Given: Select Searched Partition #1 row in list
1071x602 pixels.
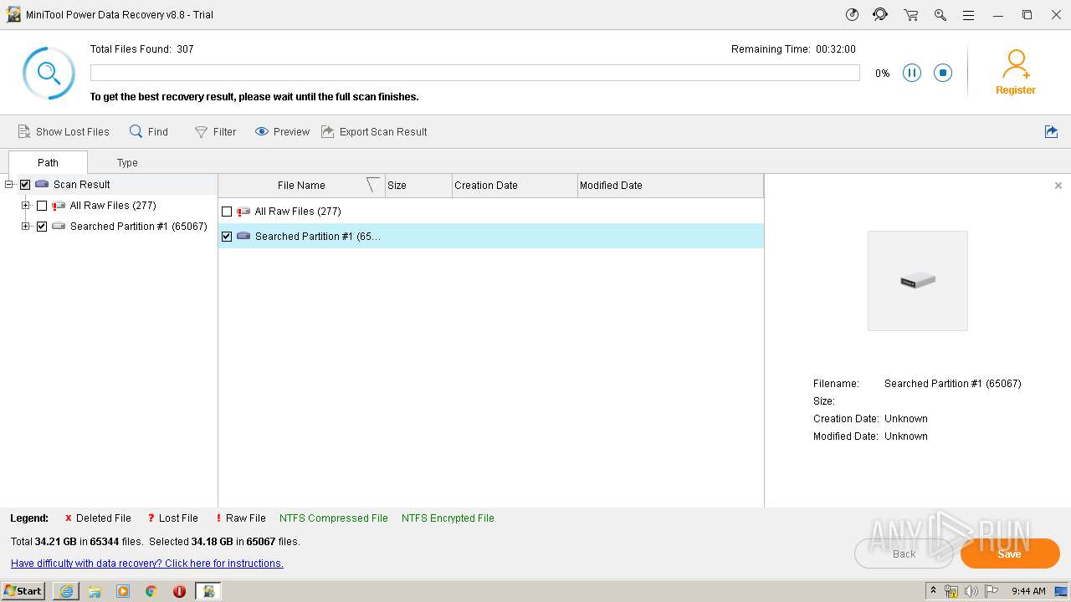Looking at the screenshot, I should [x=491, y=237].
